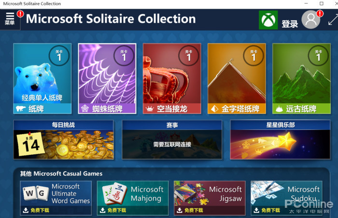338x218 pixels.
Task: Open the hamburger 菜单 menu
Action: point(10,19)
